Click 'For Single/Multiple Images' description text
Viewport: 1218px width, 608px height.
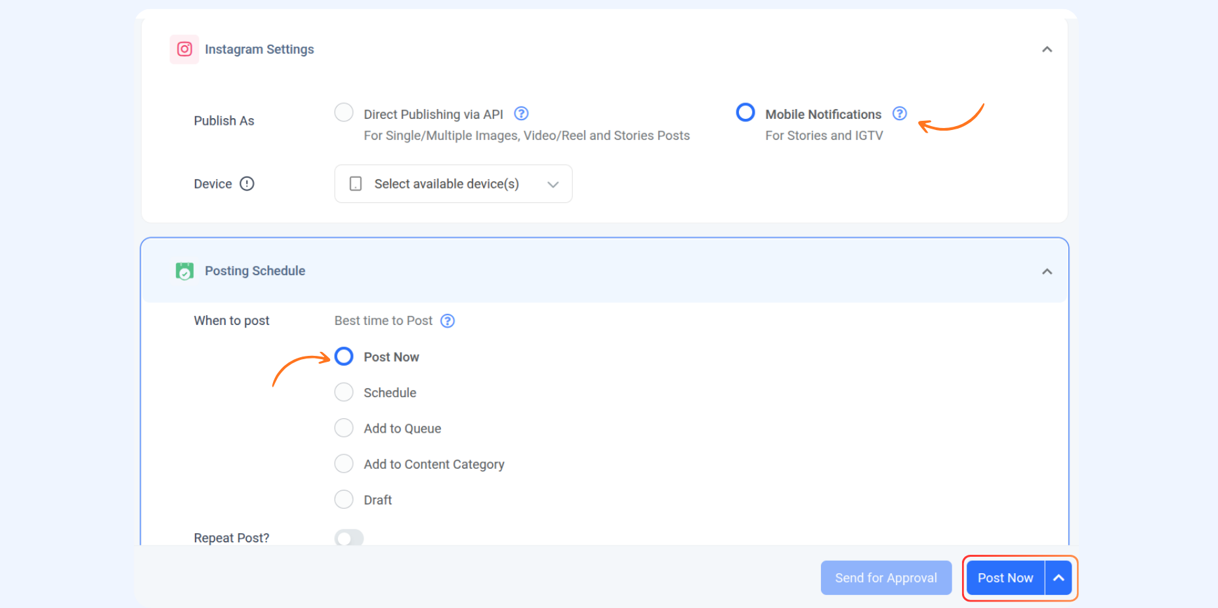coord(527,135)
